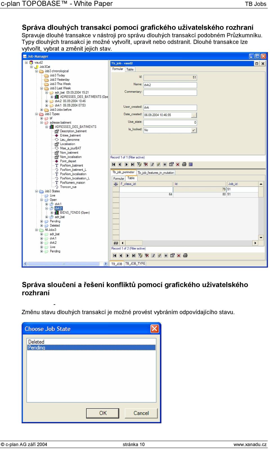The image size is (270, 449).
Task: Click the Entree_batiment point icon
Action: point(57,135)
